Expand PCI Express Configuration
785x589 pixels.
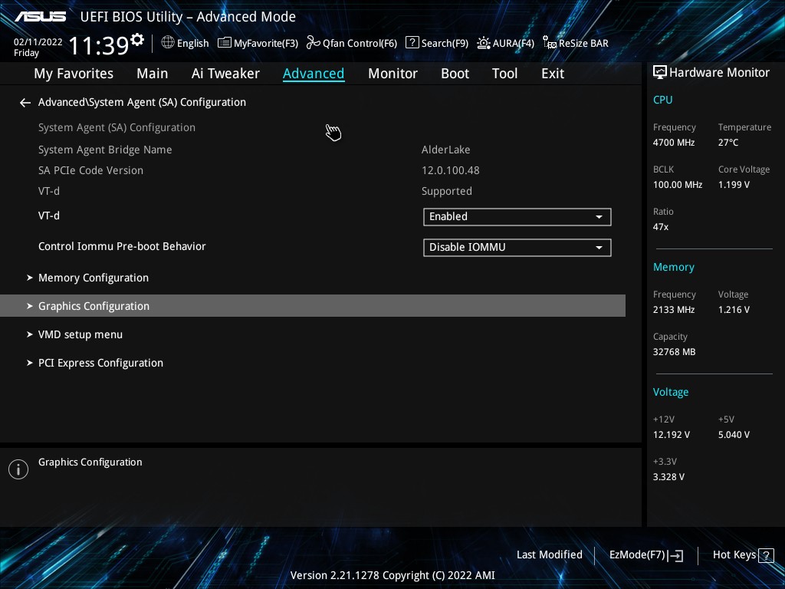coord(100,363)
